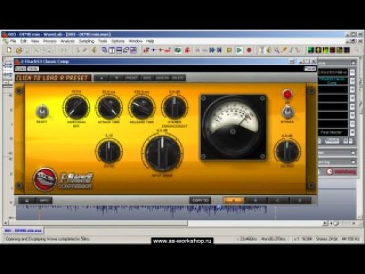This screenshot has height=274, width=365.
Task: Toggle the Classic Comp slot on/off button
Action: pyautogui.click(x=352, y=81)
